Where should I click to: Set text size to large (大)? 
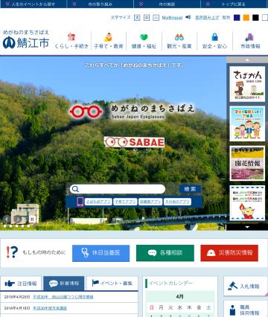pos(137,18)
